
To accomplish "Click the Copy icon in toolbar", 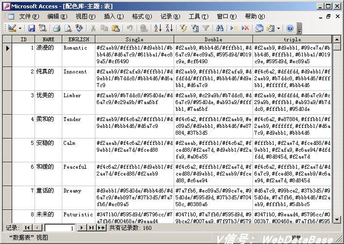I will 104,28.
